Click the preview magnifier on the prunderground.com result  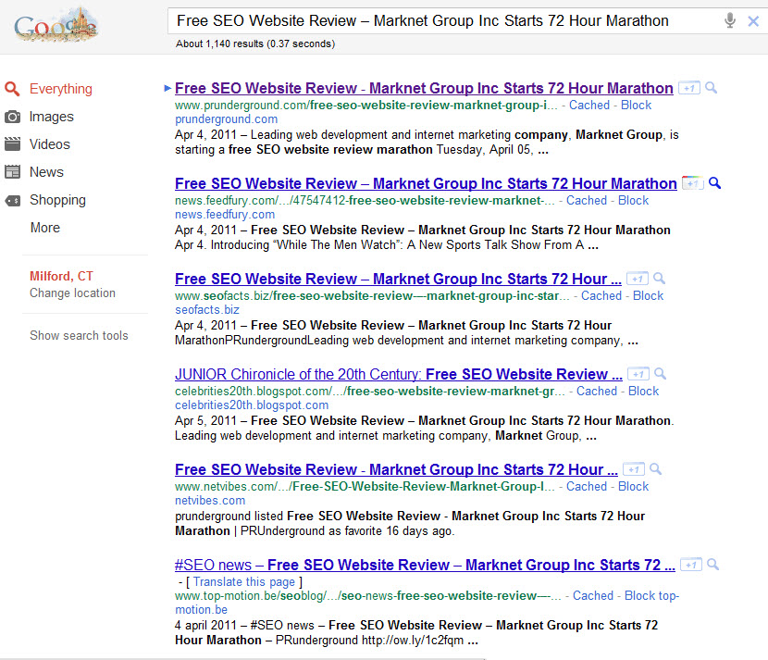click(712, 88)
